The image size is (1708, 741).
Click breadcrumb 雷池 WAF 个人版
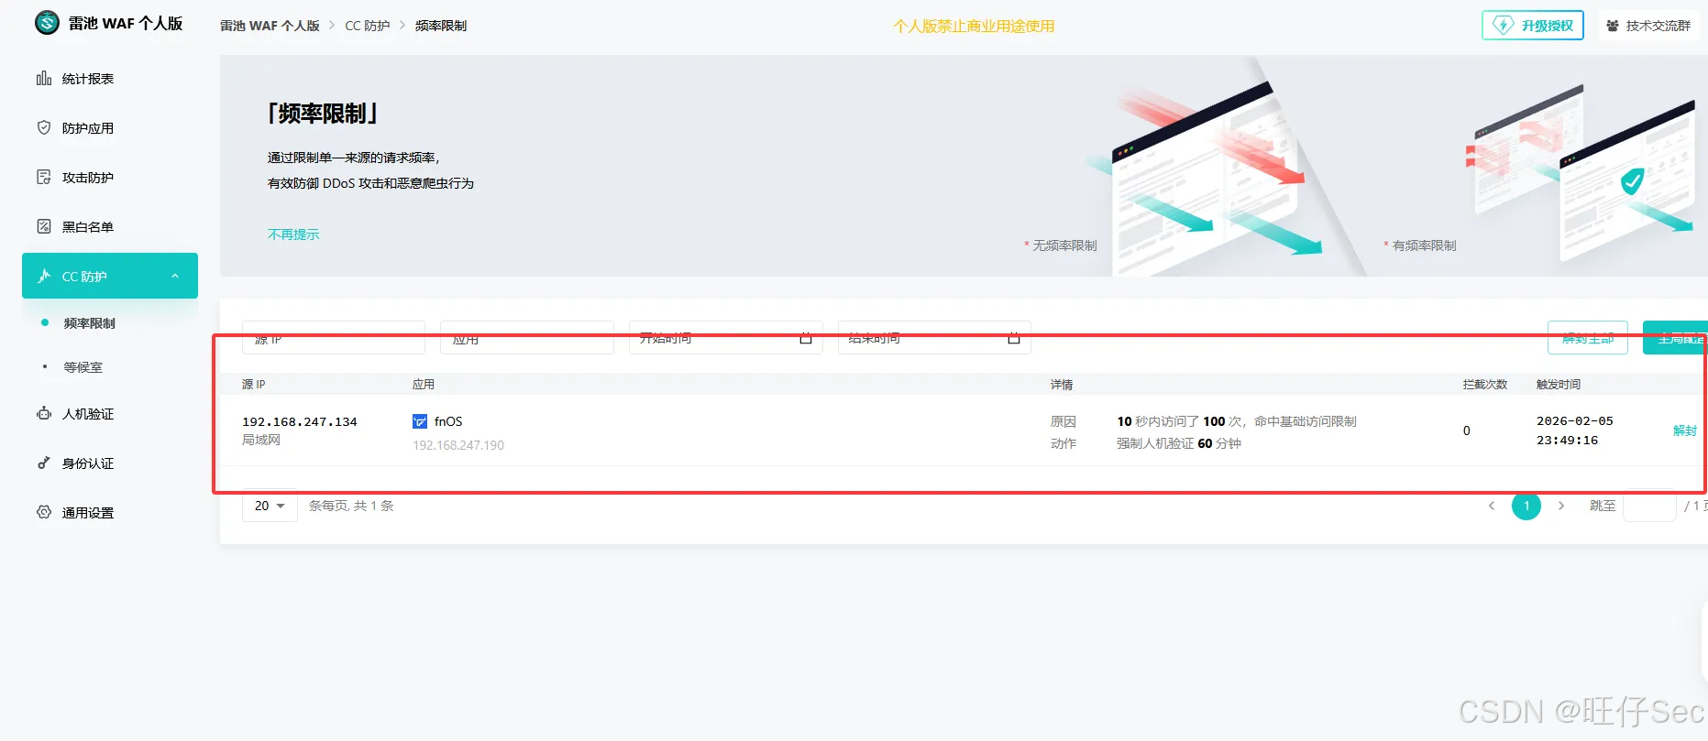270,26
